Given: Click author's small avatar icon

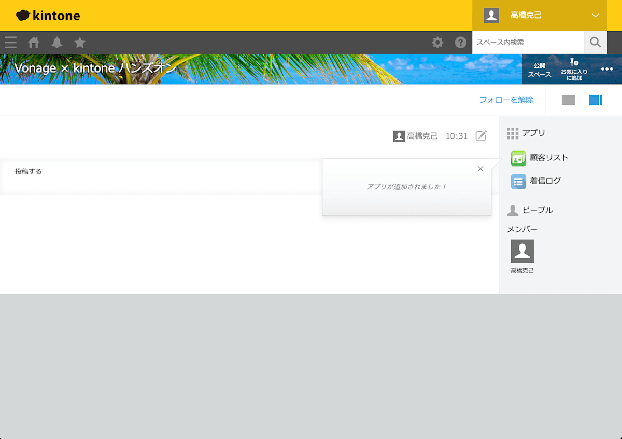Looking at the screenshot, I should [x=399, y=136].
